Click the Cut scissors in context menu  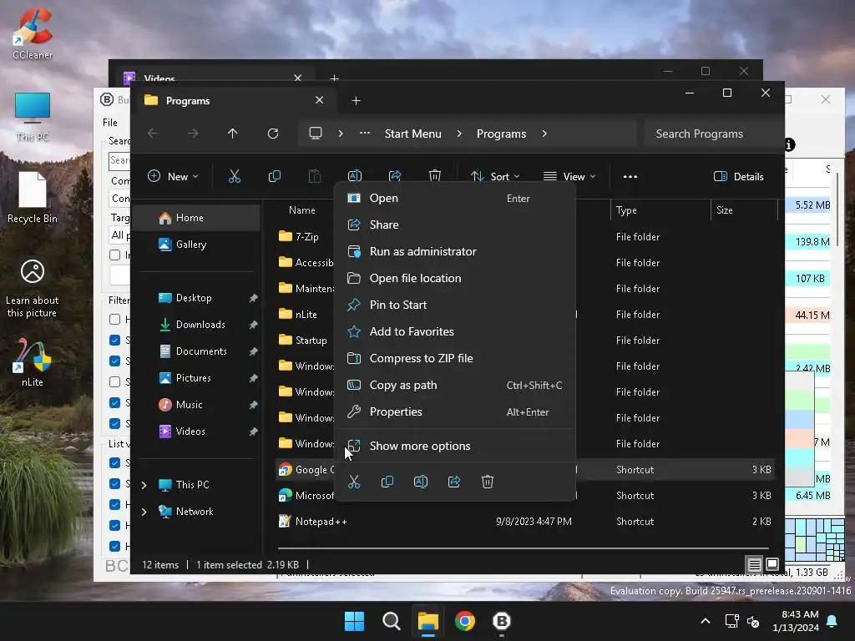pos(354,482)
